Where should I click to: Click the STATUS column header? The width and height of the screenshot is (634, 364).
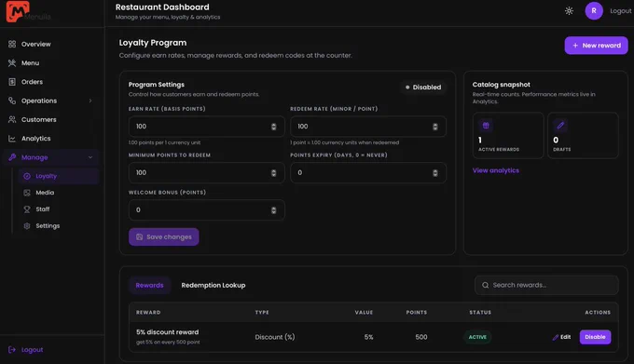coord(480,313)
